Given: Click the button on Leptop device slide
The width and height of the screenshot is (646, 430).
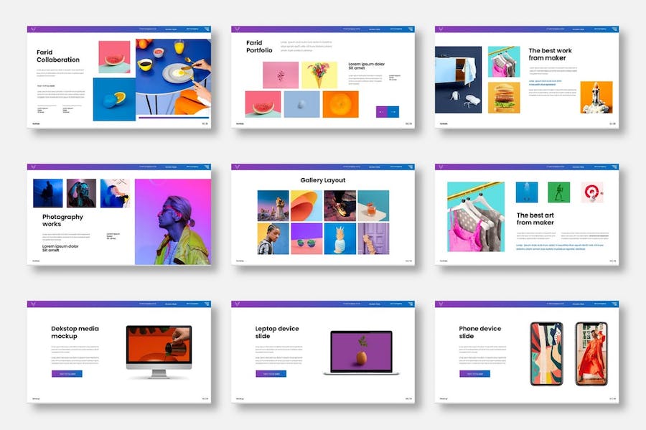Looking at the screenshot, I should pyautogui.click(x=271, y=374).
